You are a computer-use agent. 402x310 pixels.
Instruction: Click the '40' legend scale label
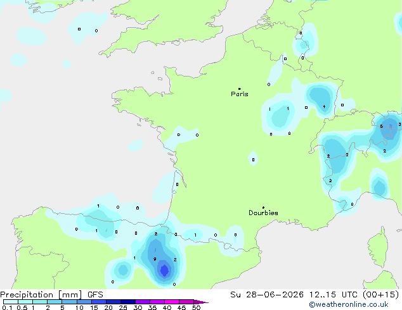coord(167,307)
